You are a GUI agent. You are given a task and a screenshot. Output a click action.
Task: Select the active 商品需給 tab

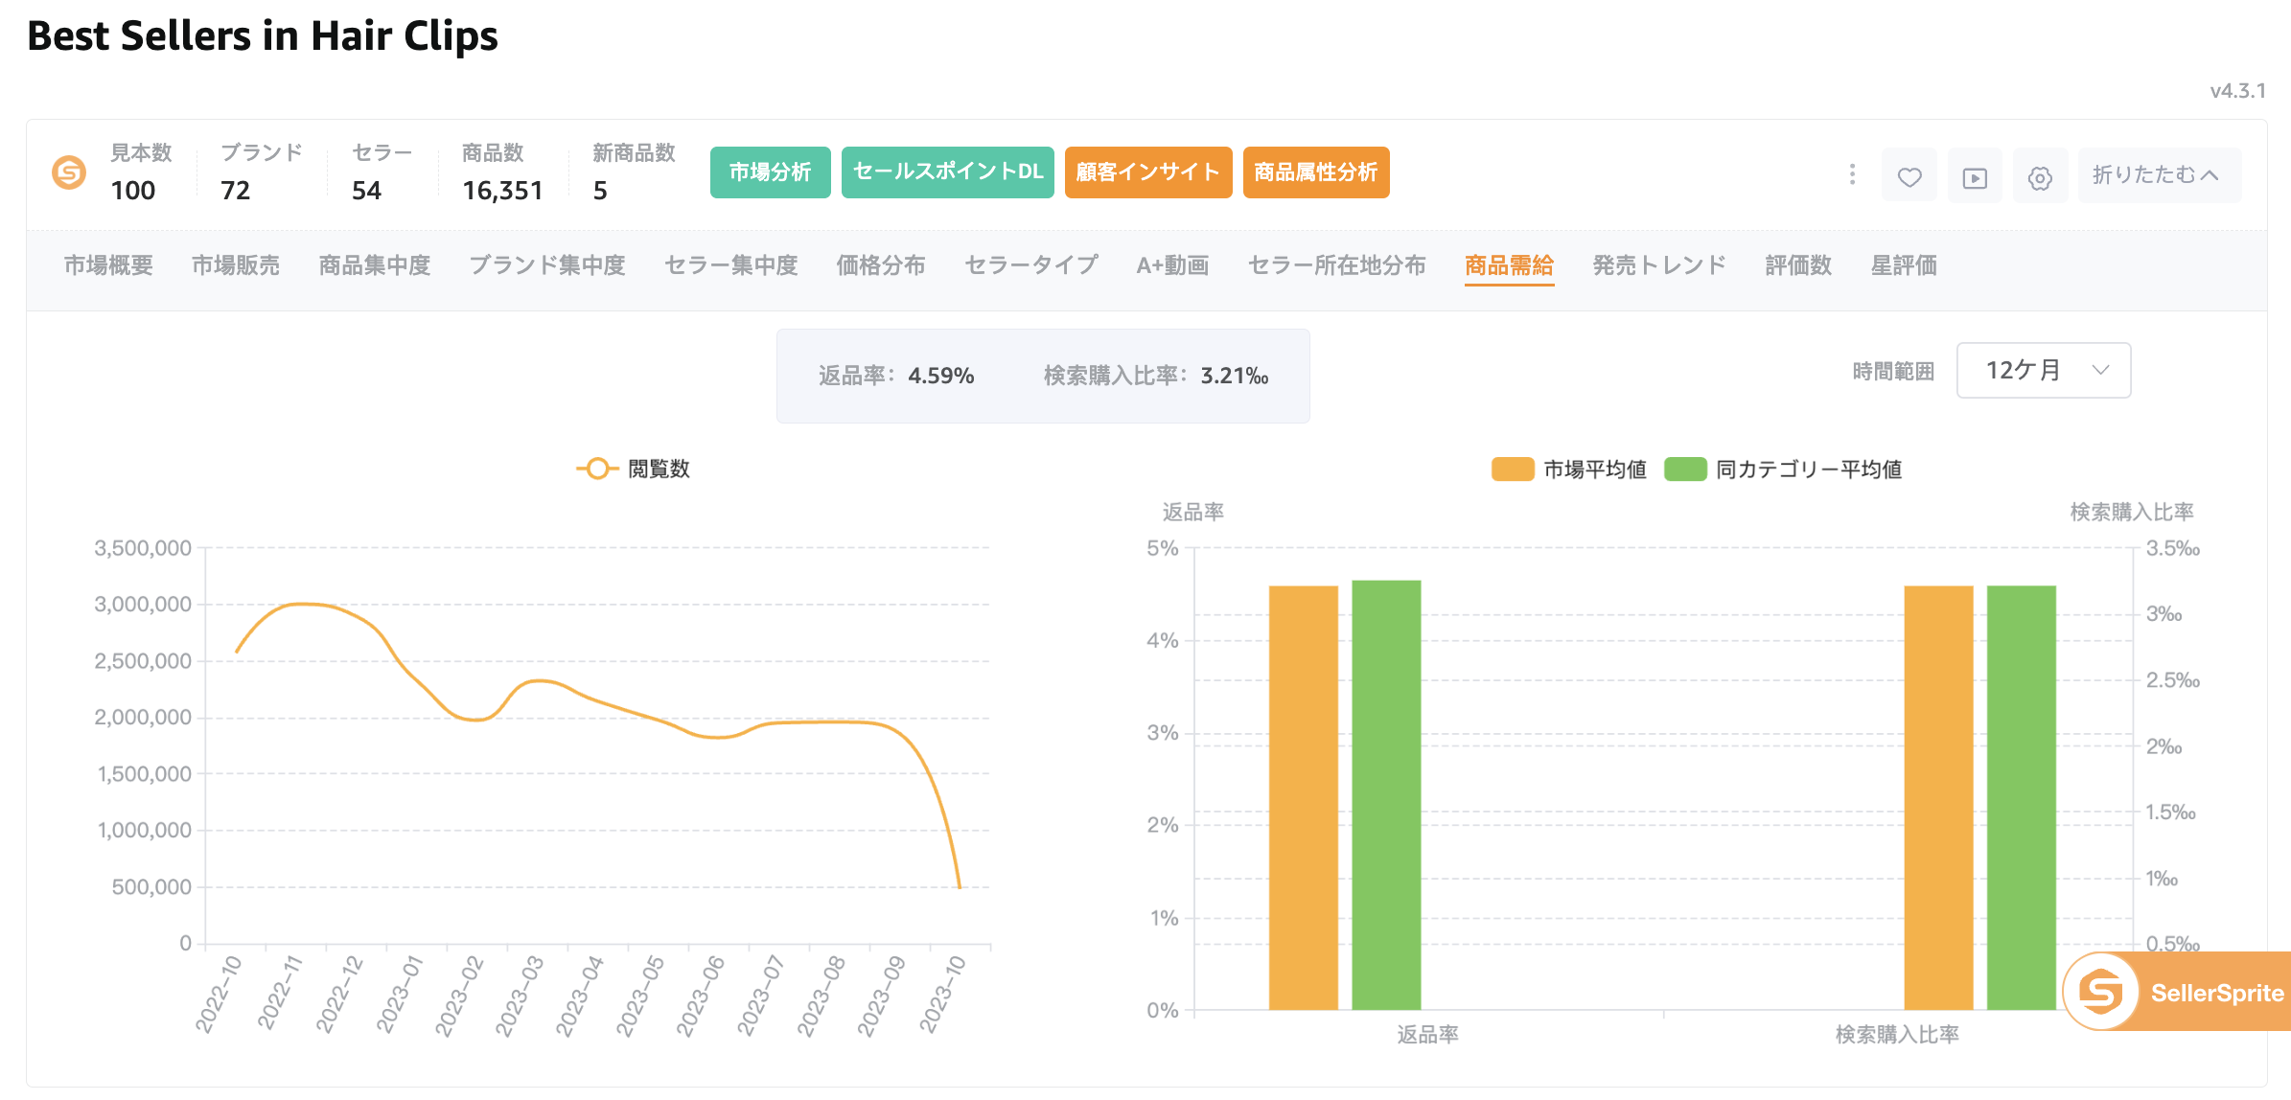[x=1510, y=265]
